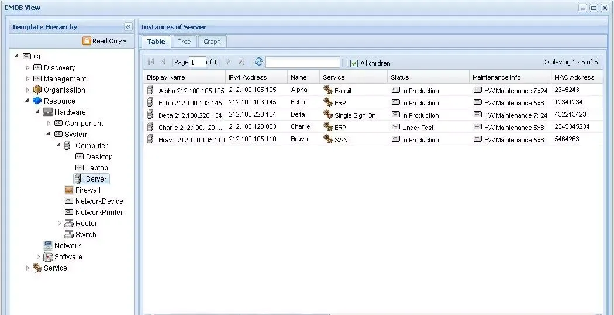The image size is (614, 315).
Task: Toggle the All children checkbox
Action: click(x=354, y=63)
